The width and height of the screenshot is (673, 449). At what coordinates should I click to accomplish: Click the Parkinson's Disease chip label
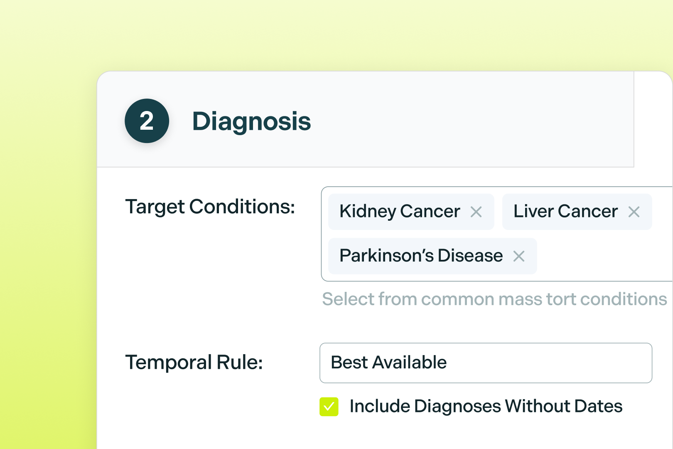[421, 256]
